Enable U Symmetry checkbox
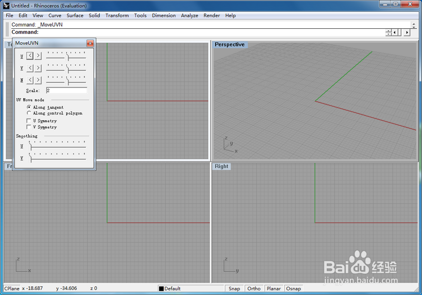Screen dimensions: 422x295 [x=29, y=121]
